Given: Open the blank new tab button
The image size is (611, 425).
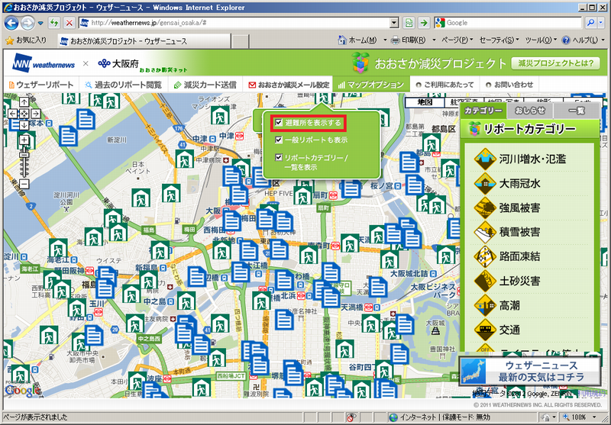Looking at the screenshot, I should [241, 41].
